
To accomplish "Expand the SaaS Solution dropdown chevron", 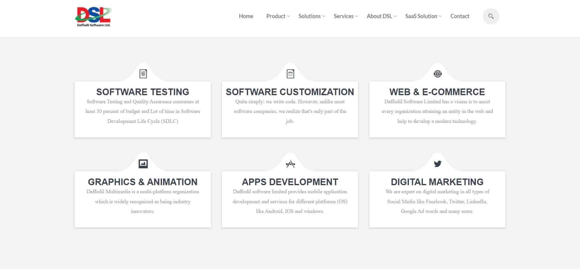I will [x=440, y=16].
